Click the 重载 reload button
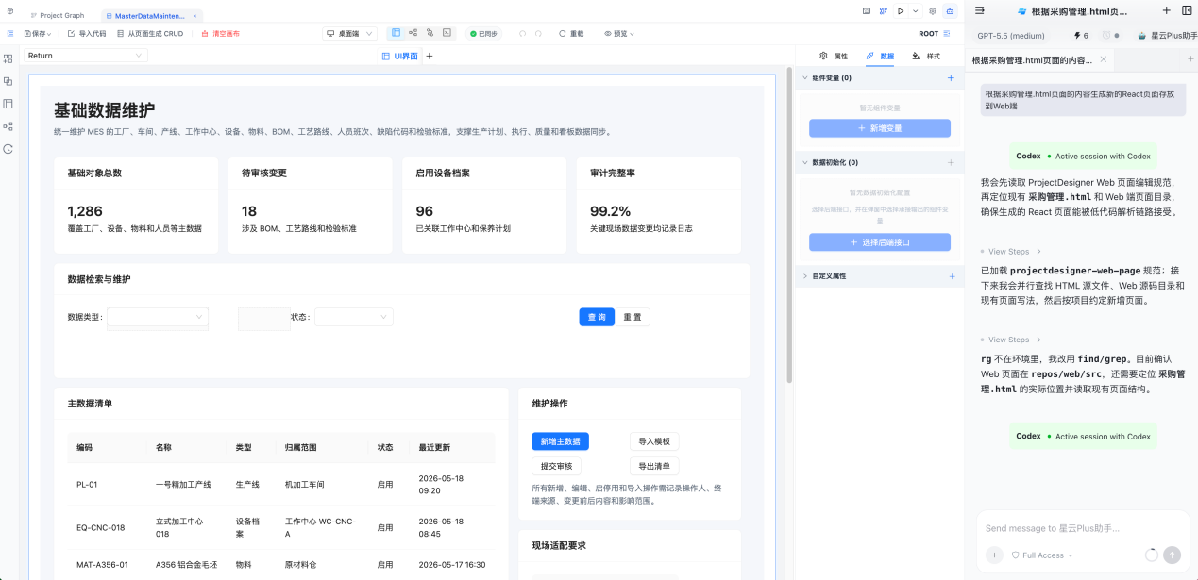Image resolution: width=1198 pixels, height=580 pixels. (x=570, y=33)
